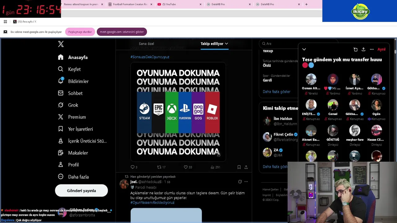Click Daha fazla göster under the trends
Screen dimensions: 397x223
[x=276, y=92]
